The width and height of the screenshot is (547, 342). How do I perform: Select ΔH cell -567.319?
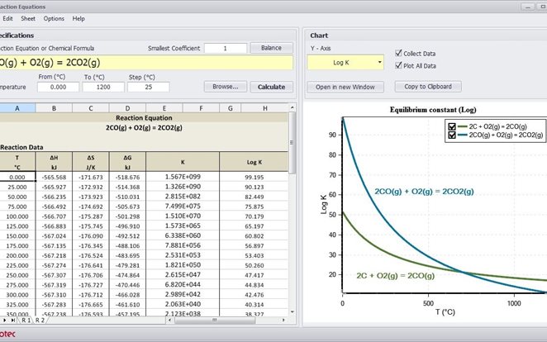[x=54, y=285]
